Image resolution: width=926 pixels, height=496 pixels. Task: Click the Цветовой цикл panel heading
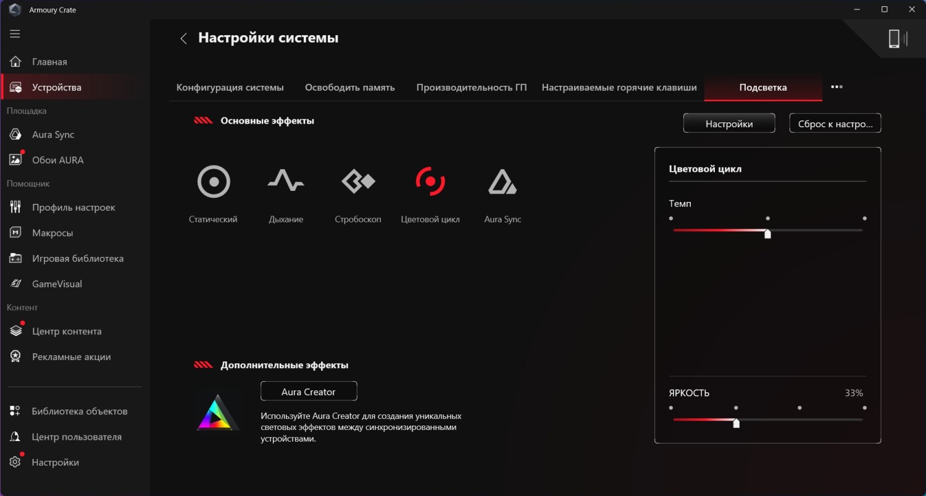pyautogui.click(x=705, y=169)
